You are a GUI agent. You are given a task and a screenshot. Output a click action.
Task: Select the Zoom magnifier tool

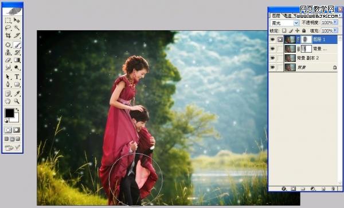[x=17, y=101]
